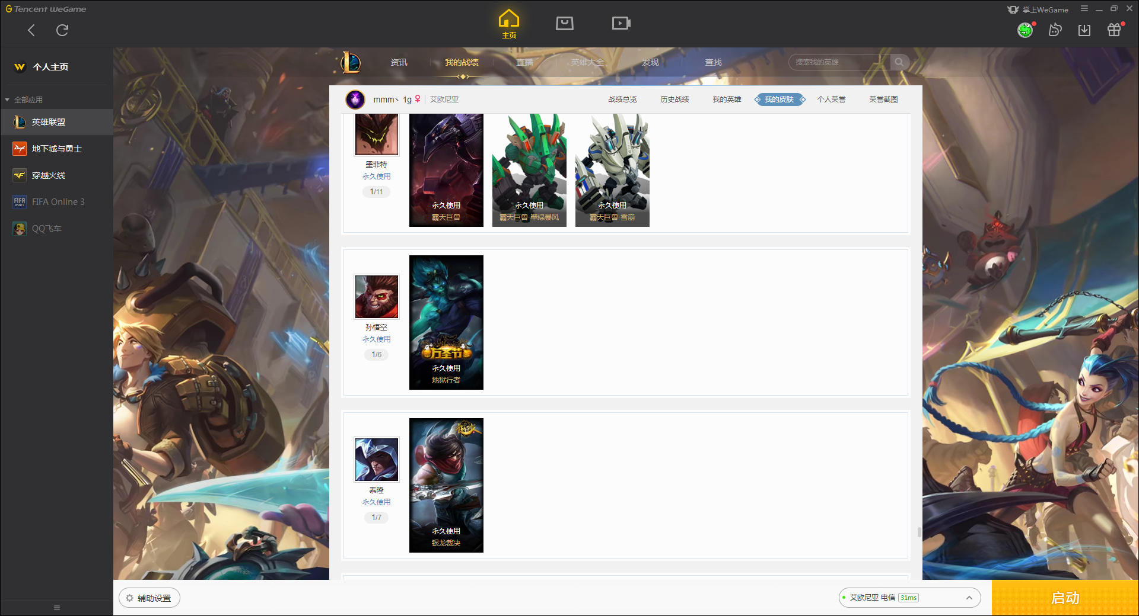Open the download manager icon
1139x616 pixels.
1084,30
